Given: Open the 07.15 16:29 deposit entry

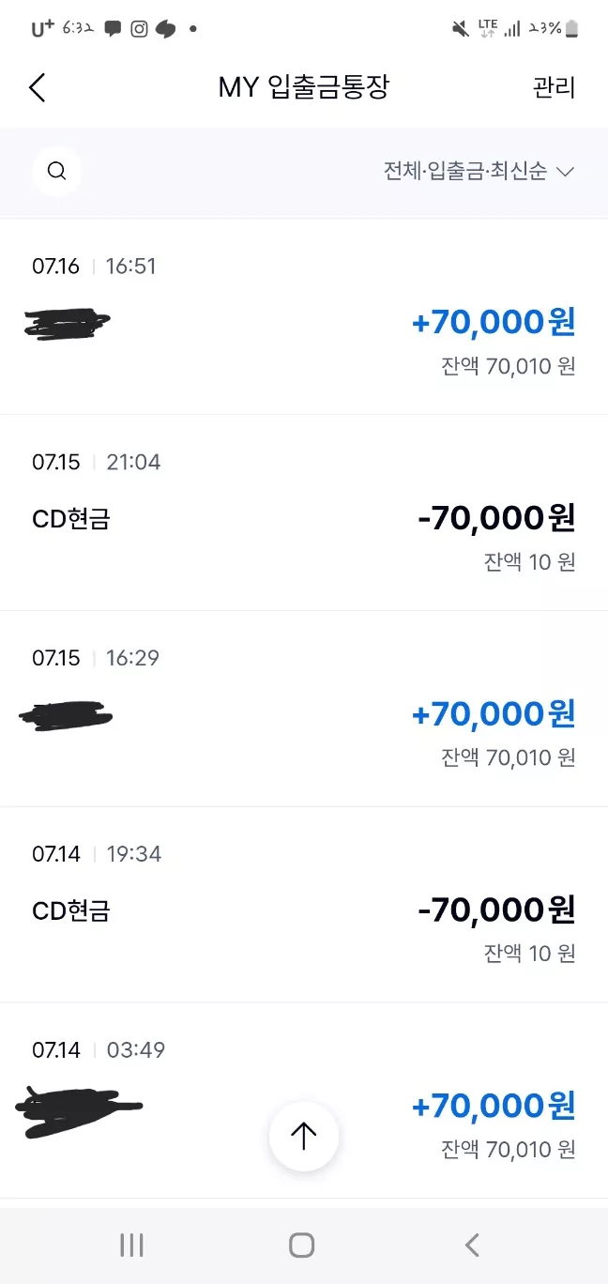Looking at the screenshot, I should 304,709.
